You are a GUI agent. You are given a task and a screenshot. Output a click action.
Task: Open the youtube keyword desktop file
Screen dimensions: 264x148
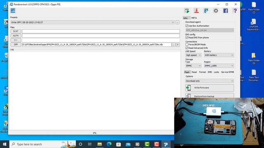click(254, 25)
